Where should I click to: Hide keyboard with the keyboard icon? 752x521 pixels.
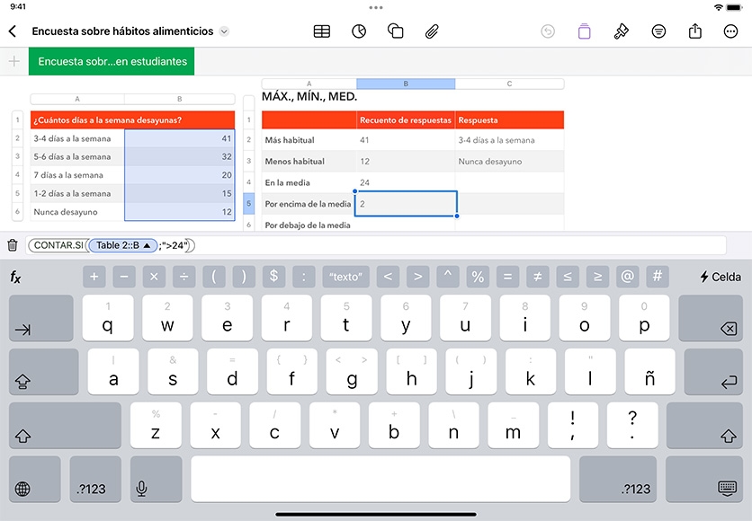(704, 479)
